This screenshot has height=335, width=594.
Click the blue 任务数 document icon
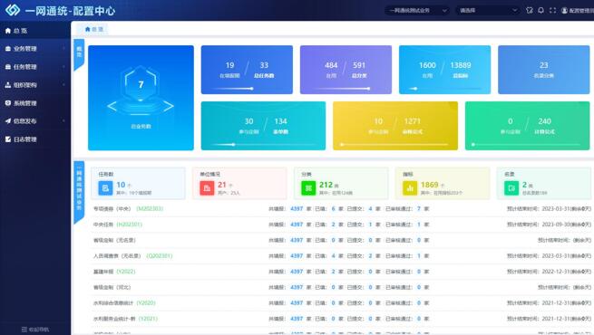(105, 188)
